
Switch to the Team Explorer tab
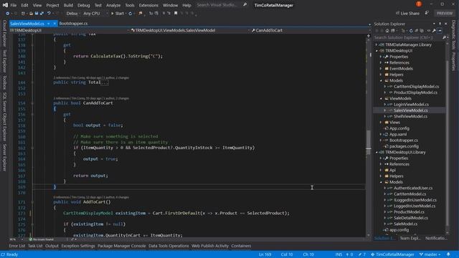click(x=410, y=239)
